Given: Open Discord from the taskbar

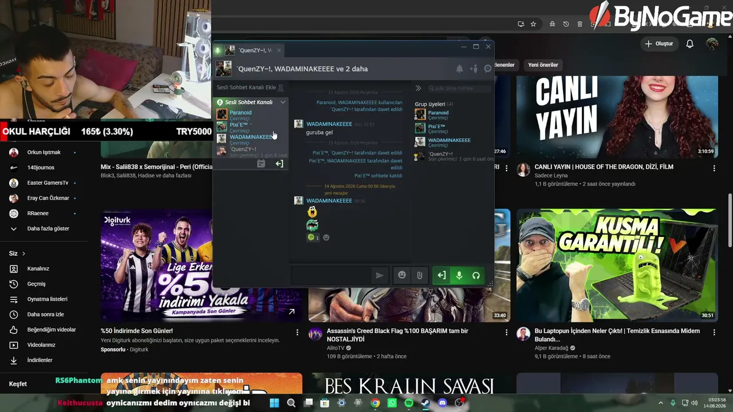Looking at the screenshot, I should pos(442,403).
